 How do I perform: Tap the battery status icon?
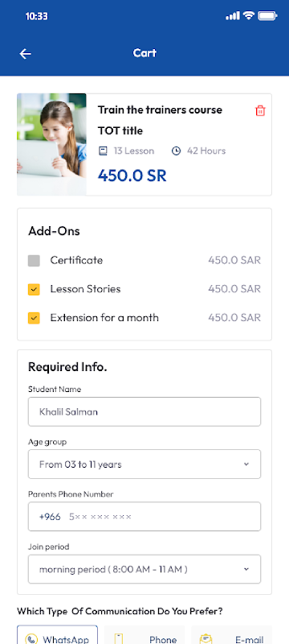(x=267, y=15)
